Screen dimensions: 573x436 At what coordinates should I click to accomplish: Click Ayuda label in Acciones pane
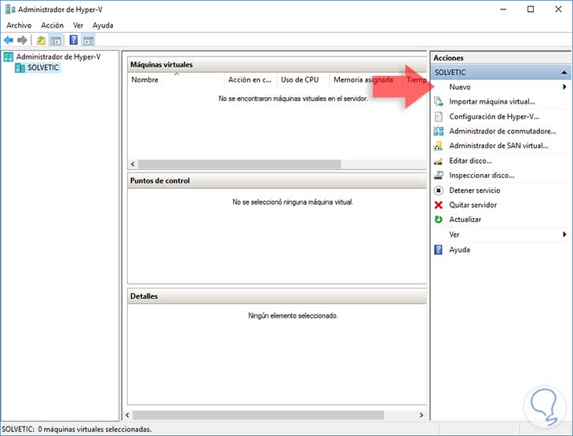pos(459,250)
